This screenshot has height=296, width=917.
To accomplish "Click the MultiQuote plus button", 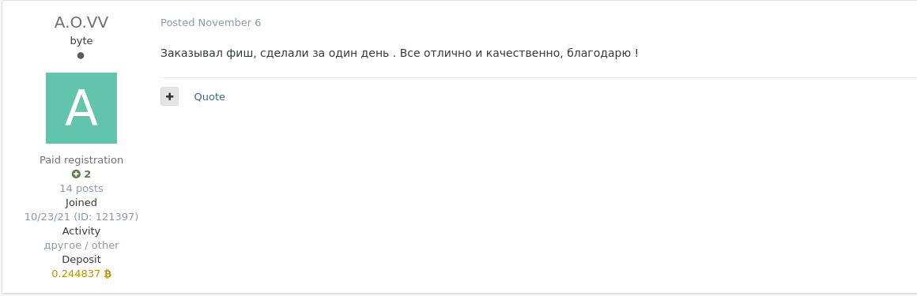I will click(x=170, y=96).
